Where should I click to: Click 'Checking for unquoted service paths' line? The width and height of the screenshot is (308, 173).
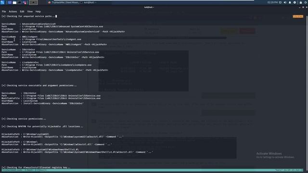[28, 16]
